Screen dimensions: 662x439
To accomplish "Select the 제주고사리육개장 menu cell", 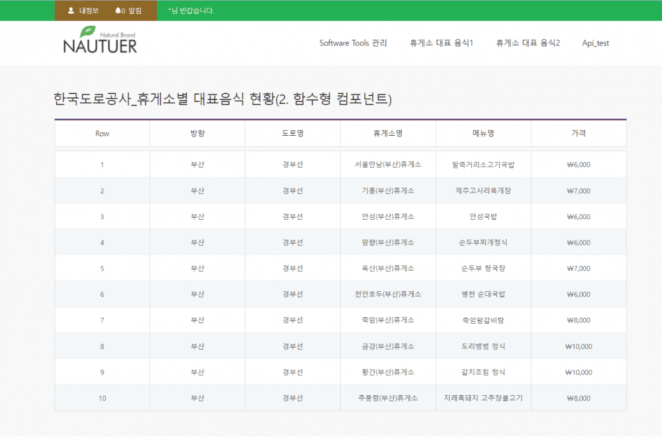I will click(x=483, y=191).
